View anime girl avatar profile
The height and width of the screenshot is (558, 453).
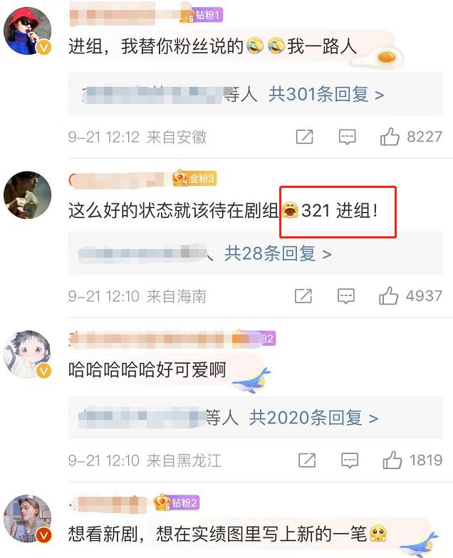pyautogui.click(x=27, y=354)
